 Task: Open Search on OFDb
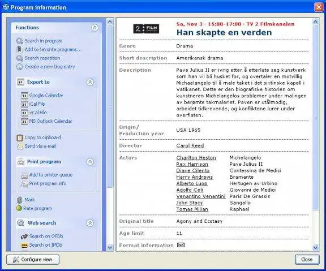pyautogui.click(x=46, y=236)
